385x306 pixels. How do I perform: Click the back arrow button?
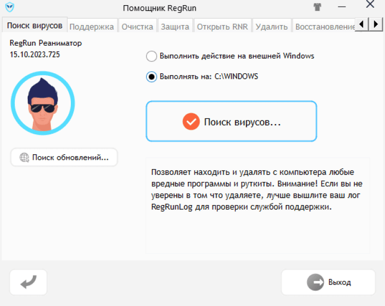[x=28, y=282]
